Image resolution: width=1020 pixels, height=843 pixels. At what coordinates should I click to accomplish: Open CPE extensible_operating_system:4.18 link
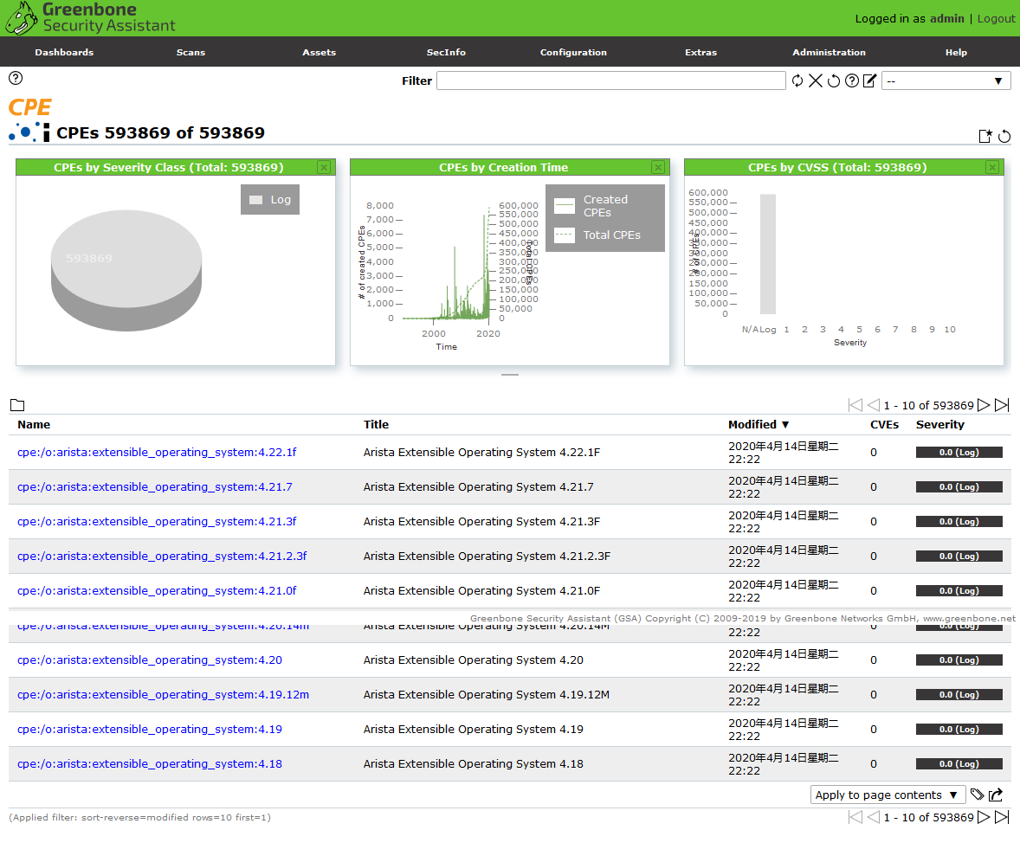tap(150, 763)
